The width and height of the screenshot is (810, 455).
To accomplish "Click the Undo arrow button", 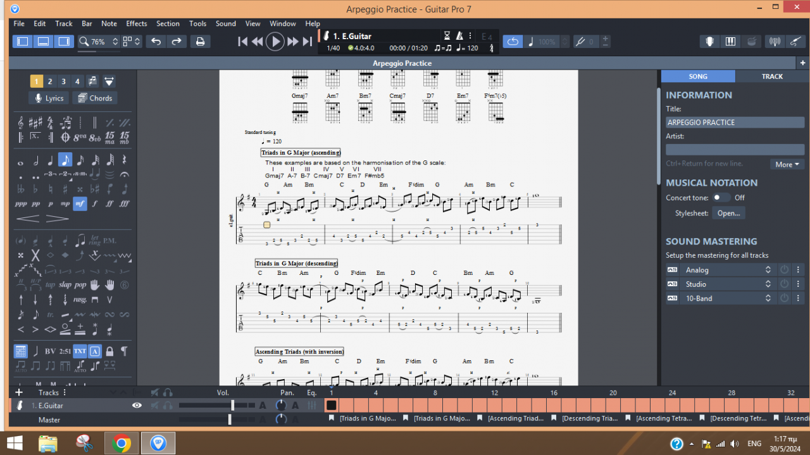I will point(156,42).
